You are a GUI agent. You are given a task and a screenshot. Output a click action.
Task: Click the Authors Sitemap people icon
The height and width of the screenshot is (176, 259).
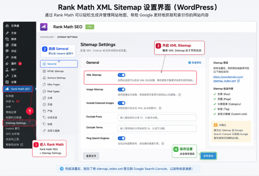[x=44, y=78]
